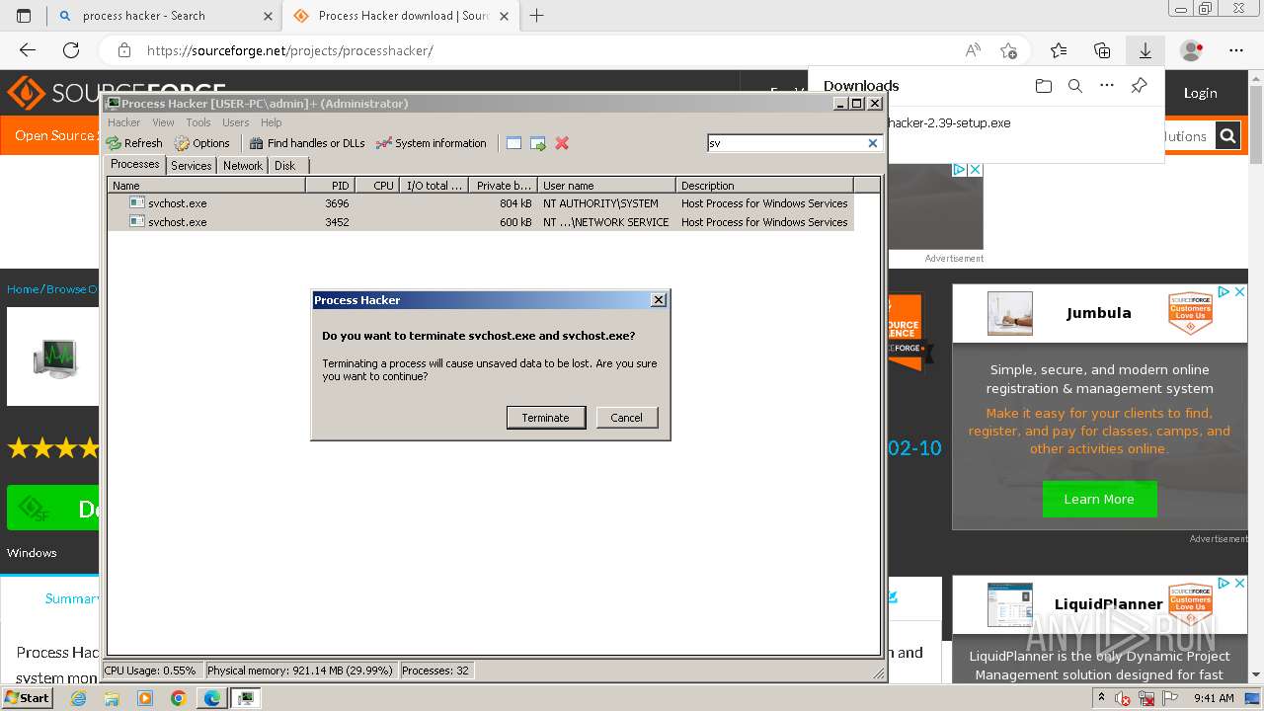Open the Help menu in Process Hacker
Screen dimensions: 1264x711
point(271,122)
